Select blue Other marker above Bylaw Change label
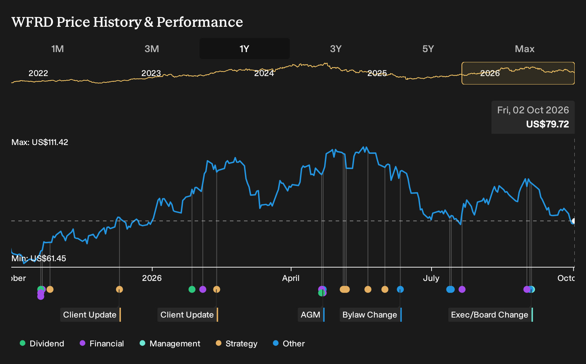Image resolution: width=586 pixels, height=364 pixels. click(x=400, y=289)
